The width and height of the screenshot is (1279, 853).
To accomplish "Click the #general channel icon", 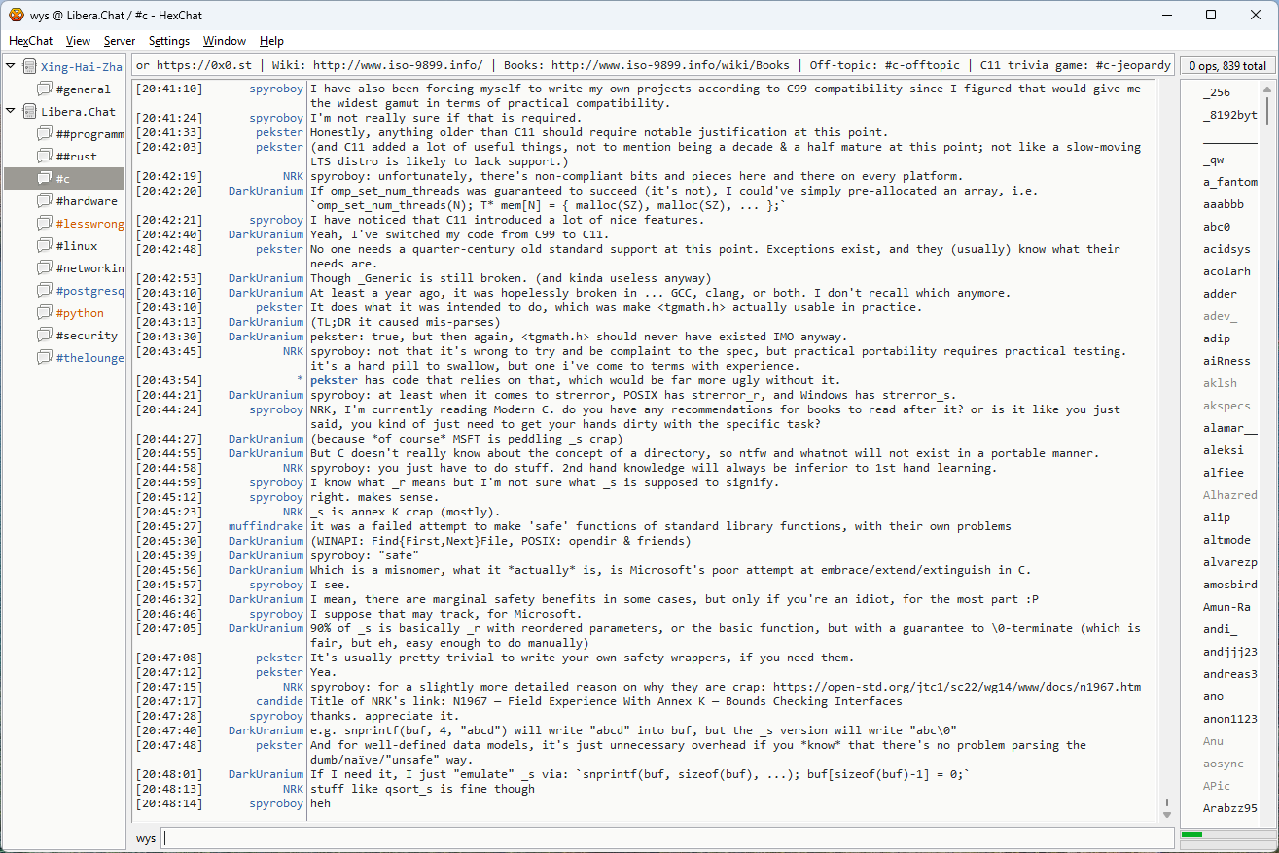I will click(x=45, y=89).
